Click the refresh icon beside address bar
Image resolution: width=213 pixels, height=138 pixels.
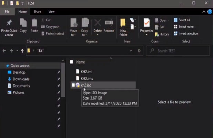139,51
